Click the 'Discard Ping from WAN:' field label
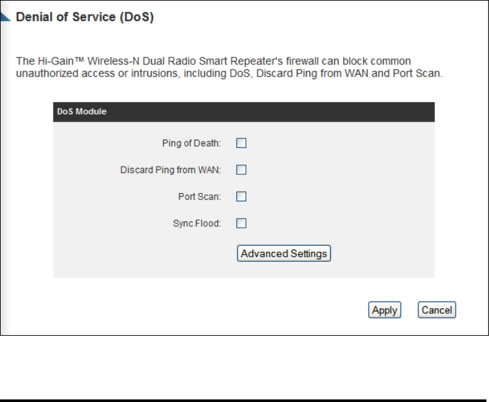Viewport: 489px width, 402px height. point(170,170)
